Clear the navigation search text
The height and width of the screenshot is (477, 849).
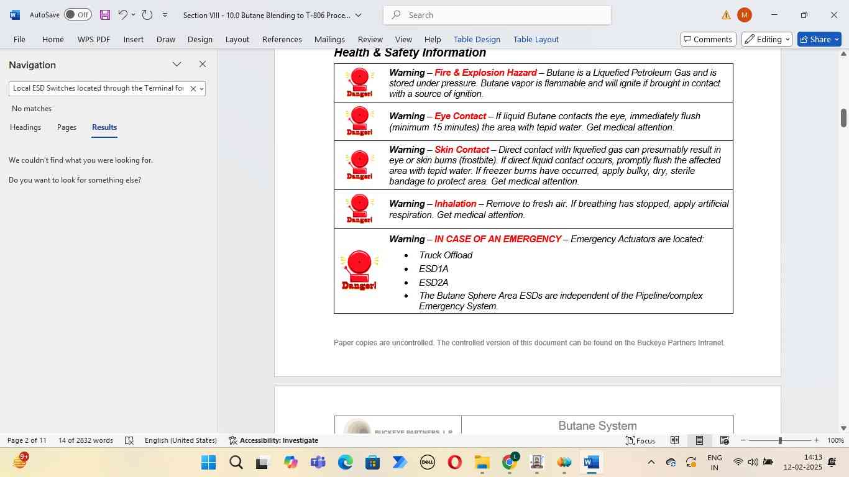[x=193, y=89]
